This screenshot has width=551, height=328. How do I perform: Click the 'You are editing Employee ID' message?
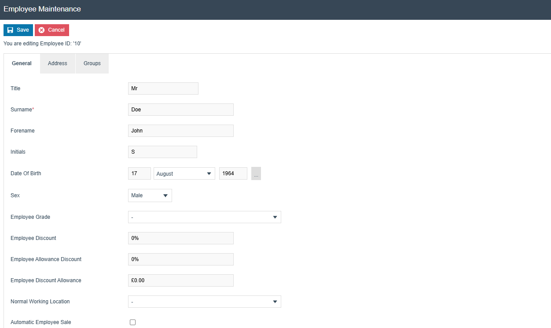(42, 44)
